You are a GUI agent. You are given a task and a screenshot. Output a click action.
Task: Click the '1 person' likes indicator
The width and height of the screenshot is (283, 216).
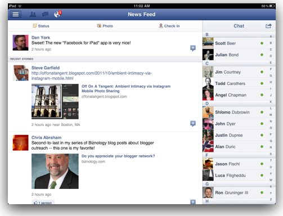coord(43,202)
